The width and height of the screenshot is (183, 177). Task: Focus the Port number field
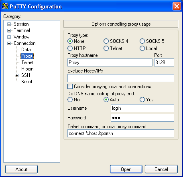click(x=164, y=62)
